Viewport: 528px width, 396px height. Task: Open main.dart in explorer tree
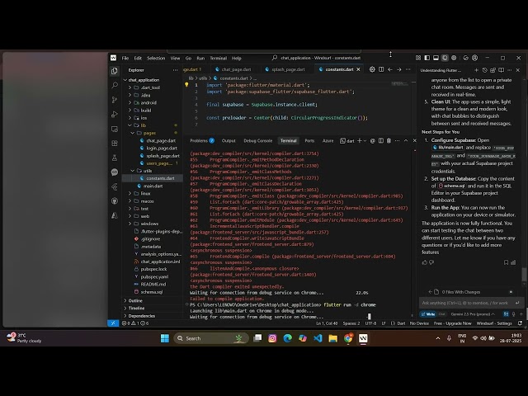(x=153, y=186)
